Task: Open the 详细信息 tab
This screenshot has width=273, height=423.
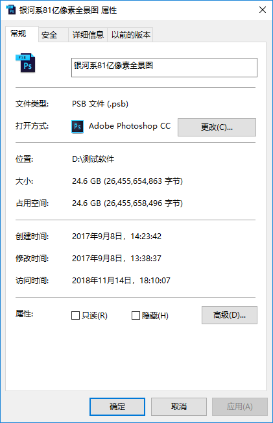Action: coord(88,35)
